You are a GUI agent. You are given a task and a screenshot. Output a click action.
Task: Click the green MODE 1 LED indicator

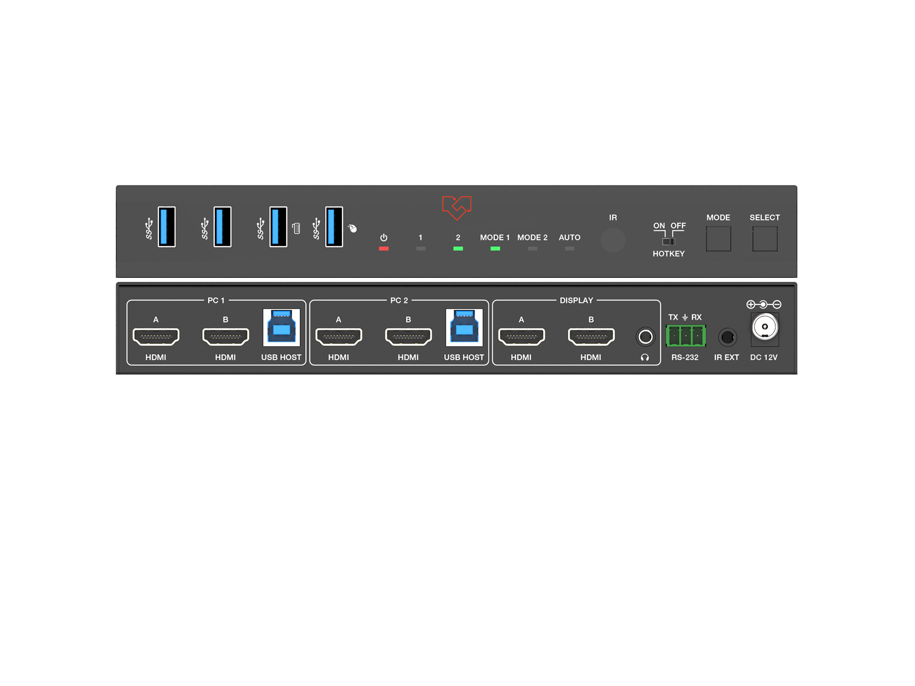[x=495, y=249]
